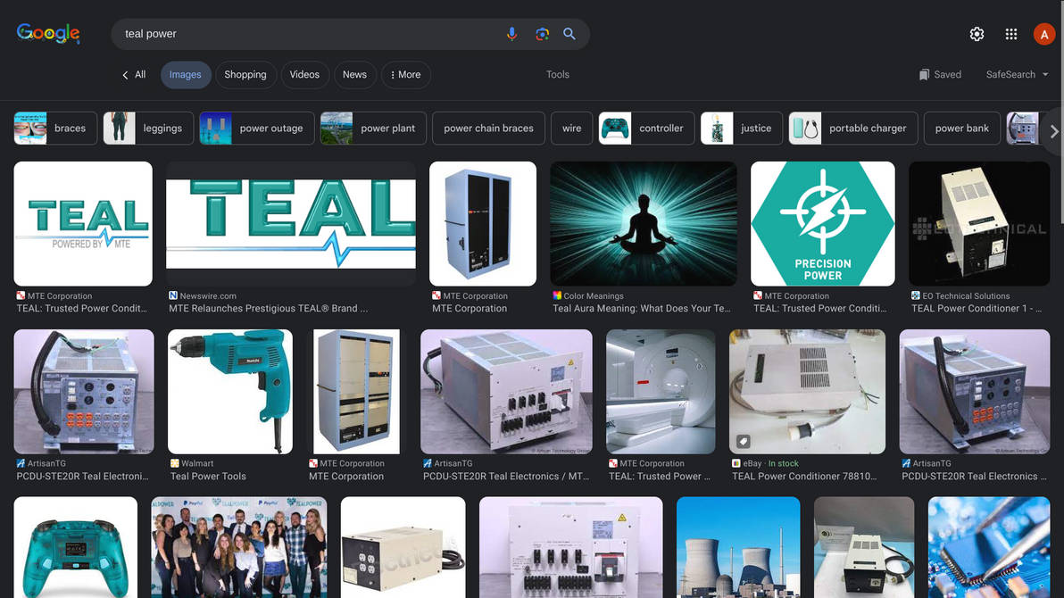Image resolution: width=1064 pixels, height=598 pixels.
Task: Open the blue circuit board chip image
Action: click(989, 547)
